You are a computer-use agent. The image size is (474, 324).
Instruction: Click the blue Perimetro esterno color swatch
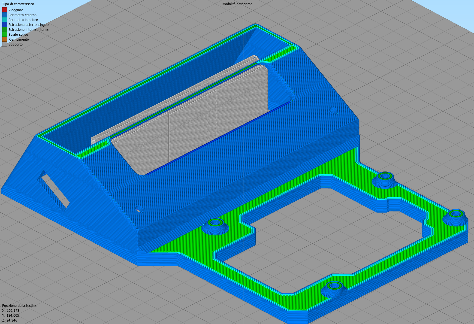tap(5, 15)
